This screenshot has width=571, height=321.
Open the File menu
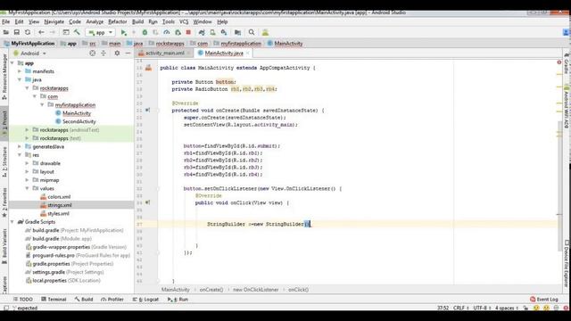6,21
